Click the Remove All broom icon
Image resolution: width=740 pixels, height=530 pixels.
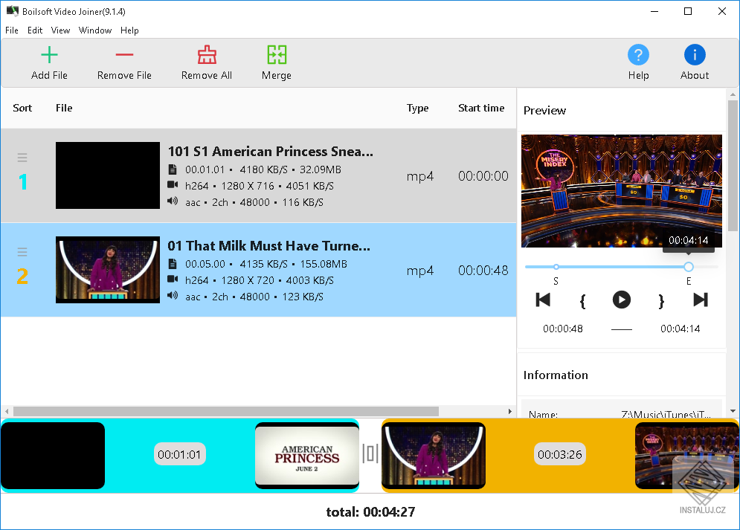[207, 55]
